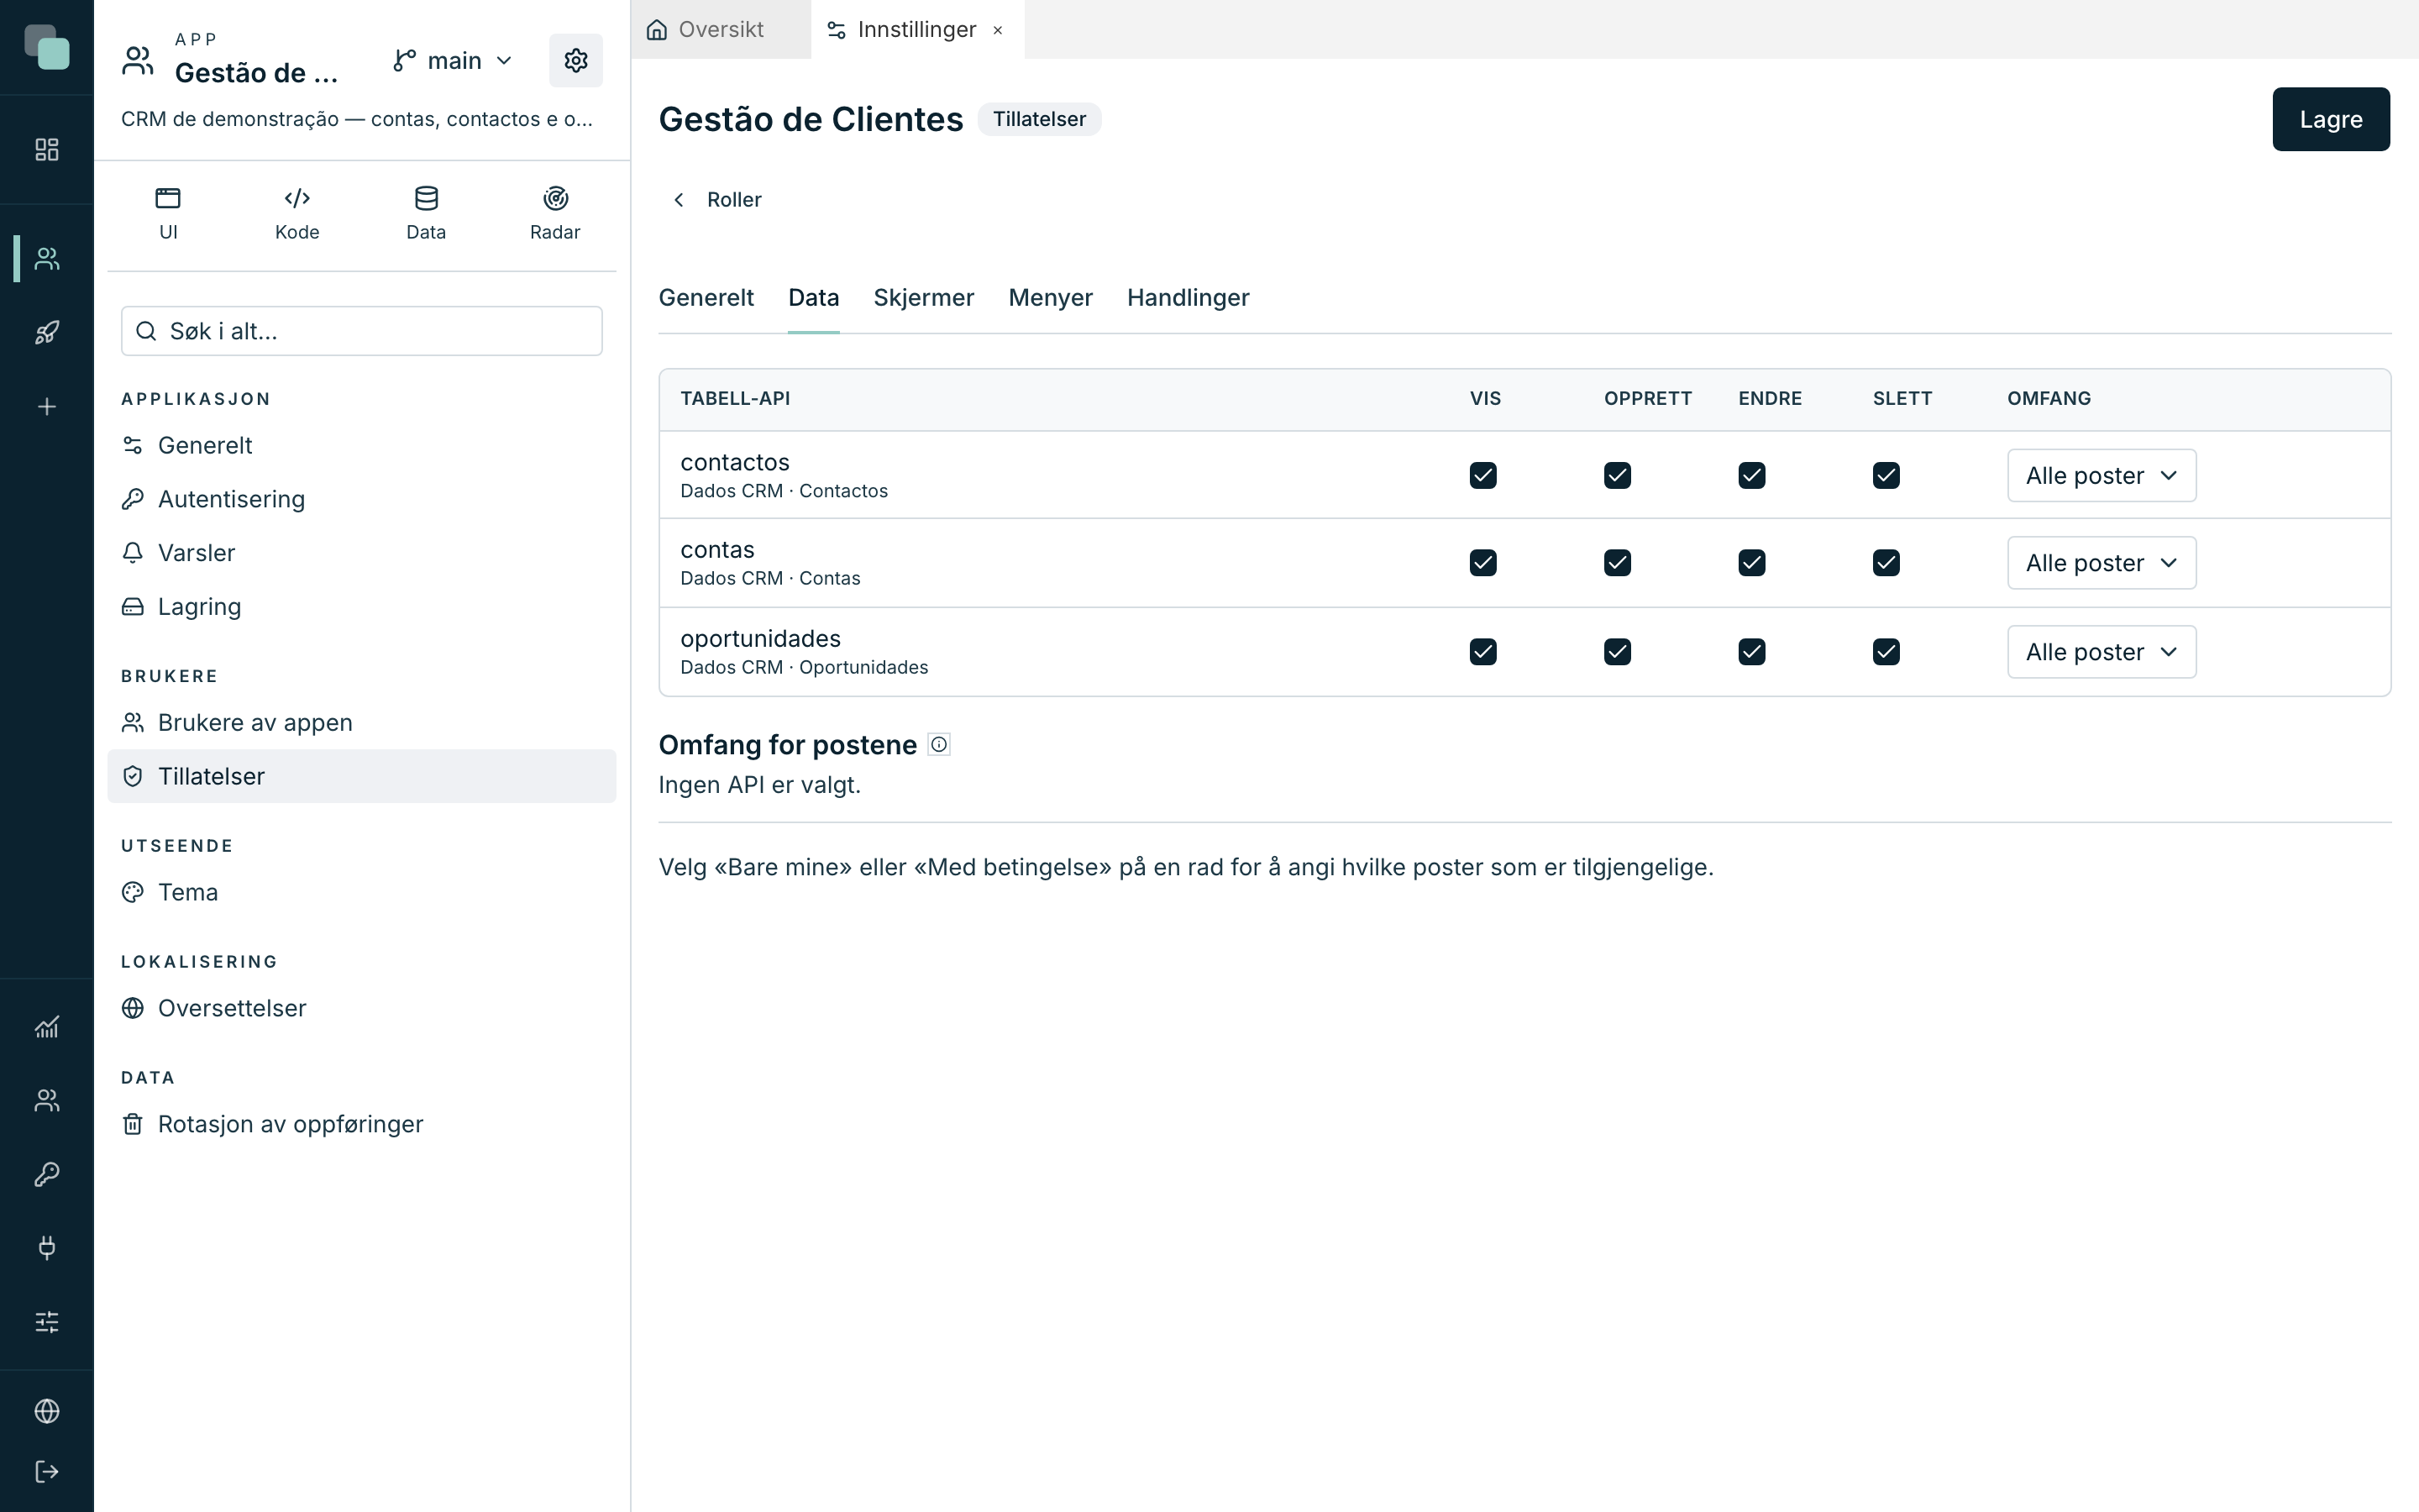This screenshot has width=2419, height=1512.
Task: Click the settings gear next to main branch
Action: [575, 61]
